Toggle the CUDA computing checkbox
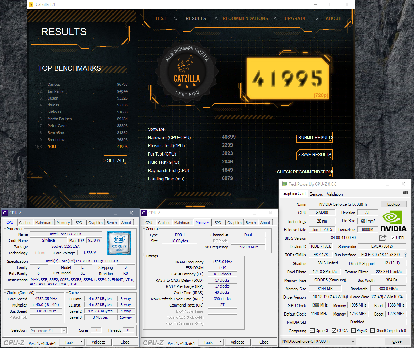 point(334,331)
